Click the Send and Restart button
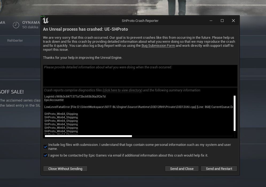The height and width of the screenshot is (187, 266). click(219, 169)
